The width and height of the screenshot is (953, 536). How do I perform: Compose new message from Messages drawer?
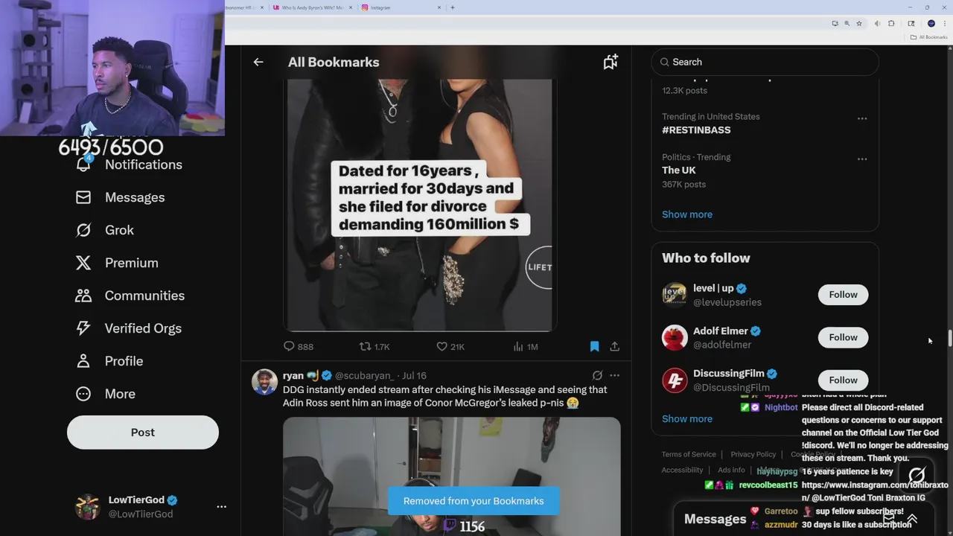888,519
